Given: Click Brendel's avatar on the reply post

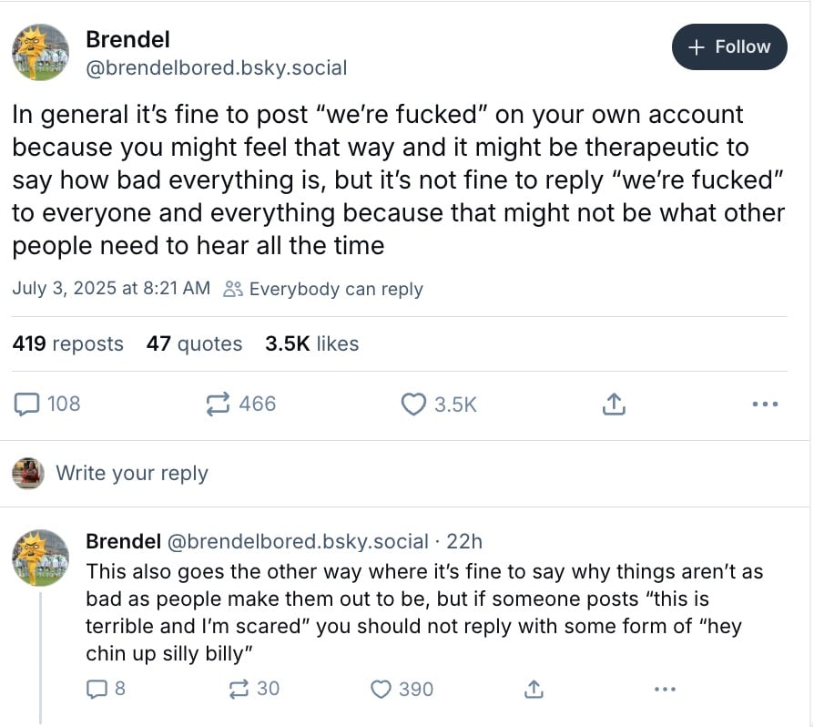Looking at the screenshot, I should pyautogui.click(x=40, y=557).
